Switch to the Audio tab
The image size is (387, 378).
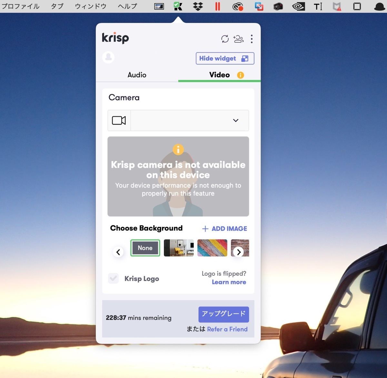pyautogui.click(x=137, y=75)
